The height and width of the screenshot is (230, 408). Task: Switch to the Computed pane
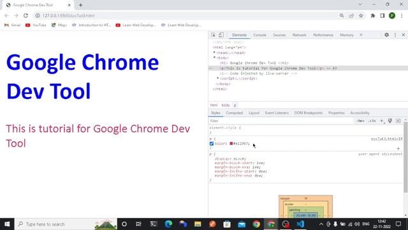pos(234,113)
